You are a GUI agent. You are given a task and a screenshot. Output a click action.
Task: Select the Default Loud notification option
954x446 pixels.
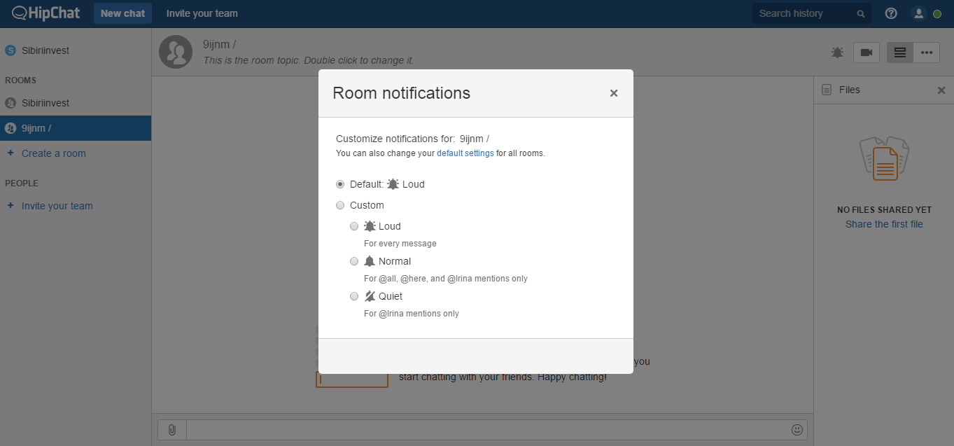pos(340,183)
